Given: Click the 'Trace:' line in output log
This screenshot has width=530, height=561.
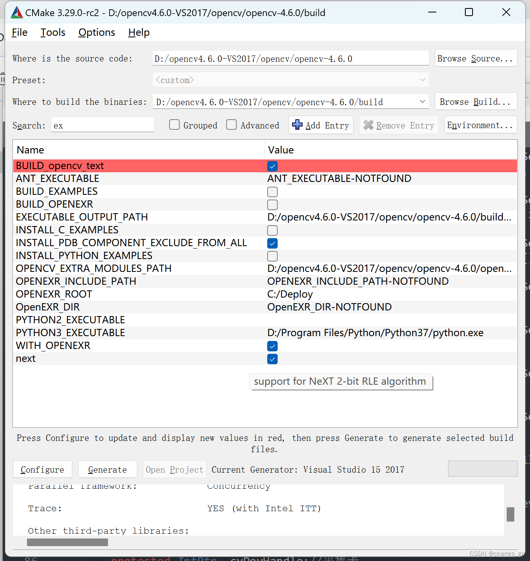Looking at the screenshot, I should click(45, 508).
